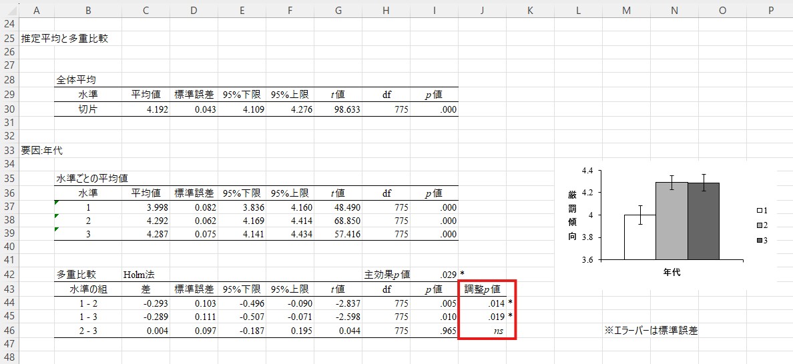Select column J header

(x=481, y=9)
